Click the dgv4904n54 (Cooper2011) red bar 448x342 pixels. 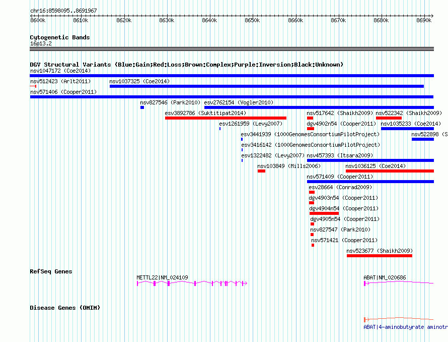(x=324, y=213)
